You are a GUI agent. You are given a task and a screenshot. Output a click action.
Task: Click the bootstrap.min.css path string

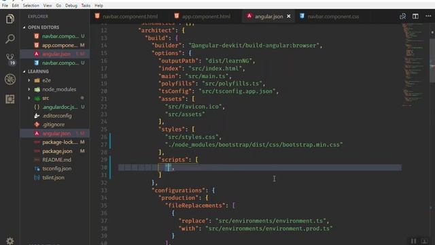point(254,145)
